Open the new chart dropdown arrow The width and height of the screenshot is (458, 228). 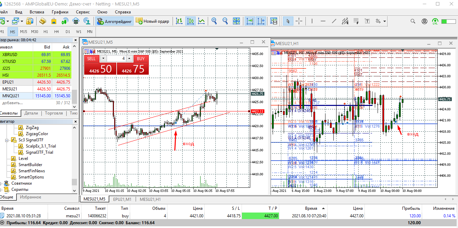(7, 21)
